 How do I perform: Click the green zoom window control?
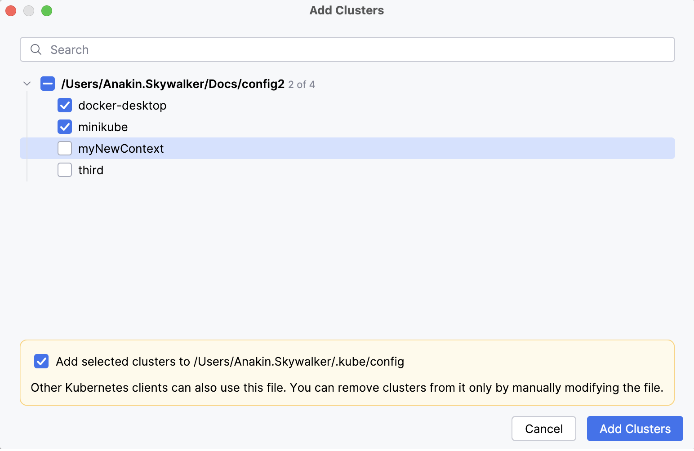point(47,10)
